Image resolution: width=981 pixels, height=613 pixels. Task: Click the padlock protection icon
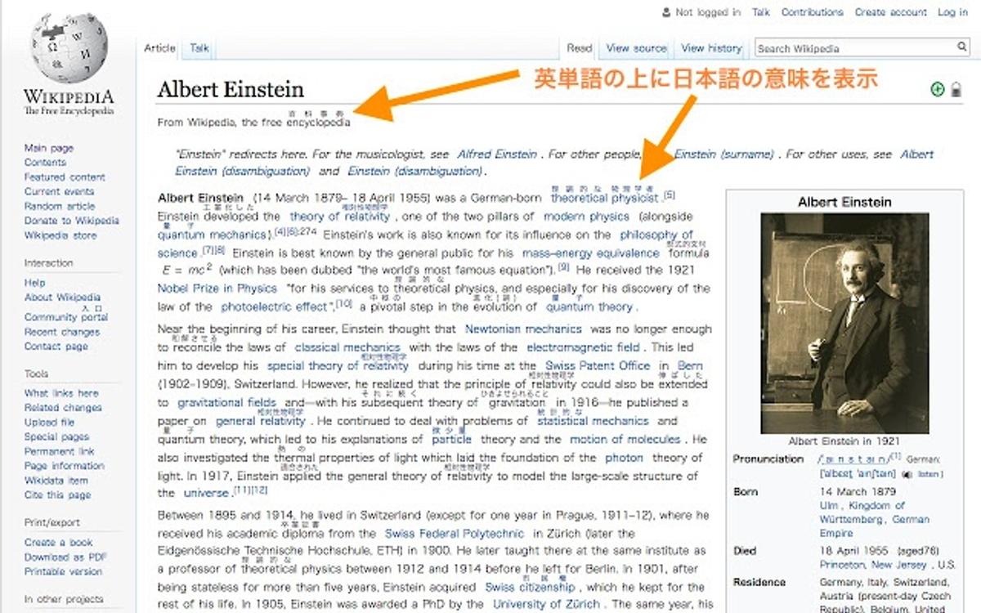(956, 90)
